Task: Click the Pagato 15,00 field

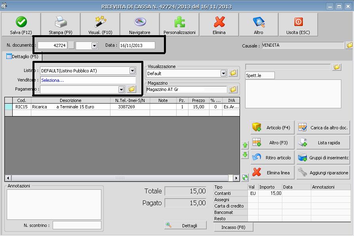Action: (x=186, y=203)
